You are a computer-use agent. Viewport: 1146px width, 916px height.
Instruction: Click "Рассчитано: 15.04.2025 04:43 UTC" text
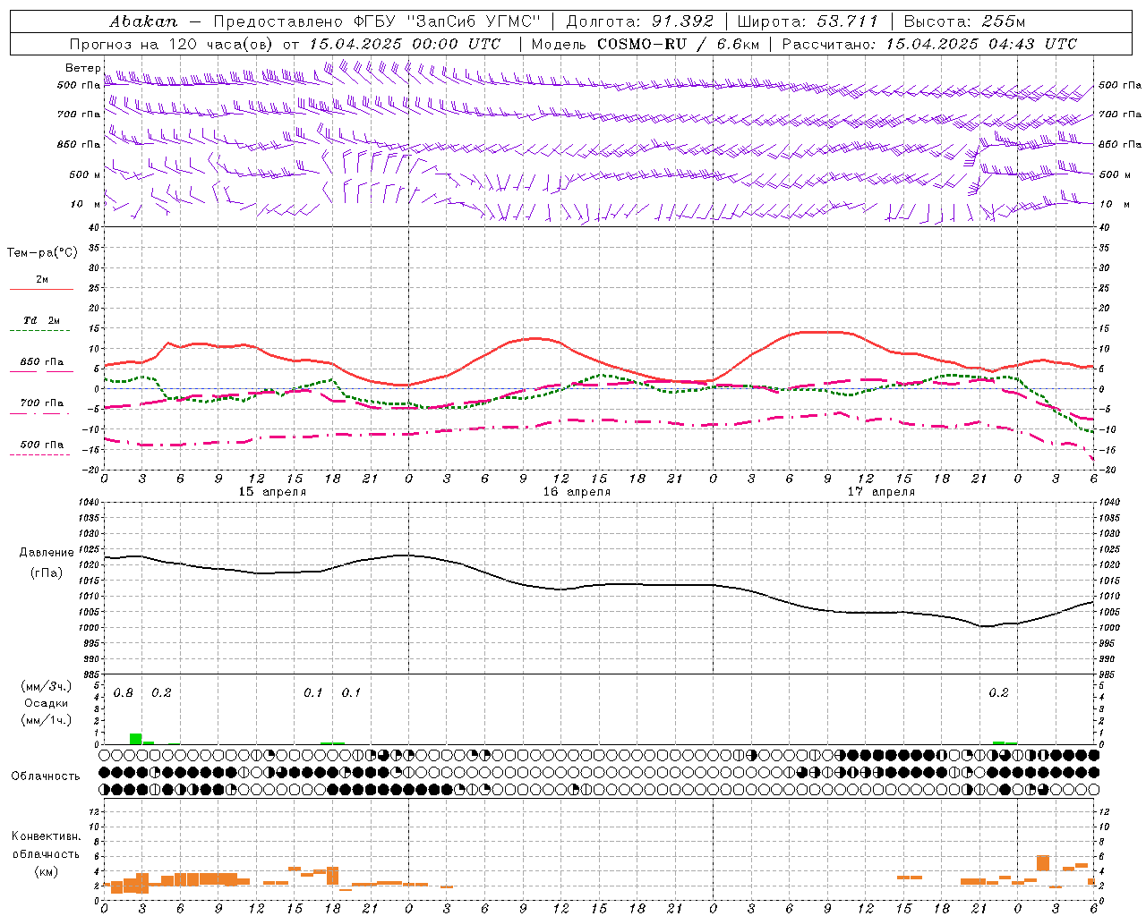(x=929, y=44)
